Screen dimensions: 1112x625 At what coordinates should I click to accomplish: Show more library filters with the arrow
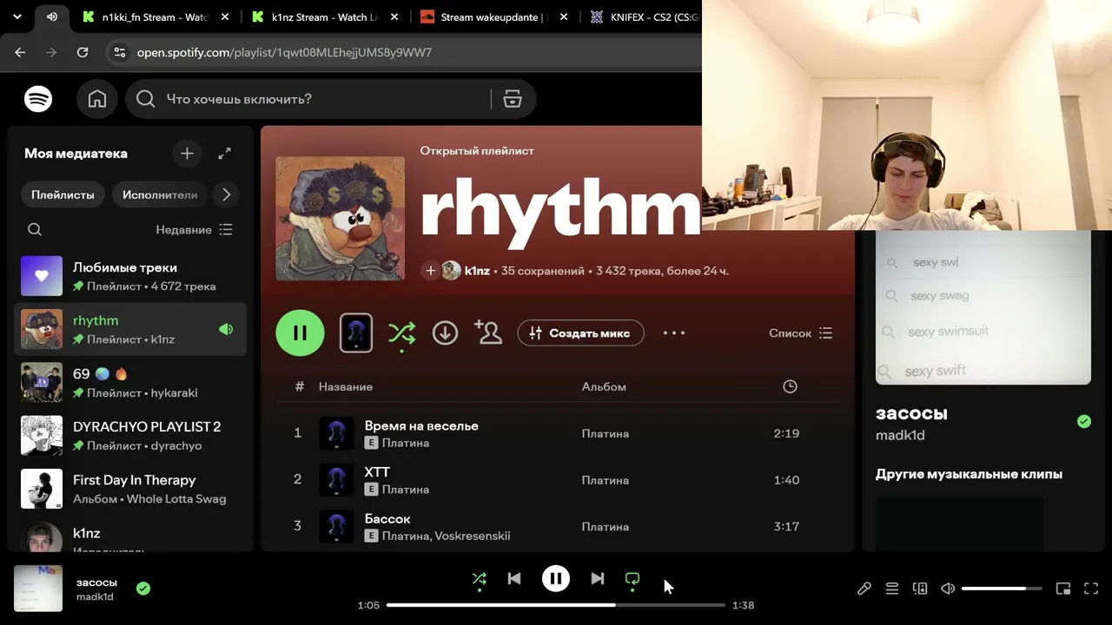coord(227,195)
